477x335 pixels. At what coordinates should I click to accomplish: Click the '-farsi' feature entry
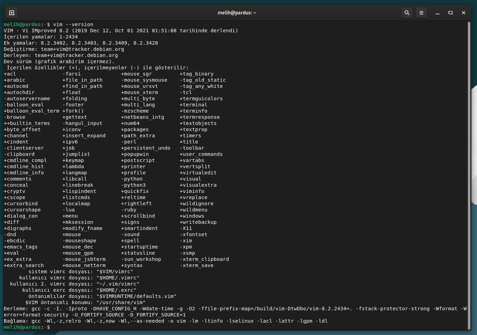[72, 74]
